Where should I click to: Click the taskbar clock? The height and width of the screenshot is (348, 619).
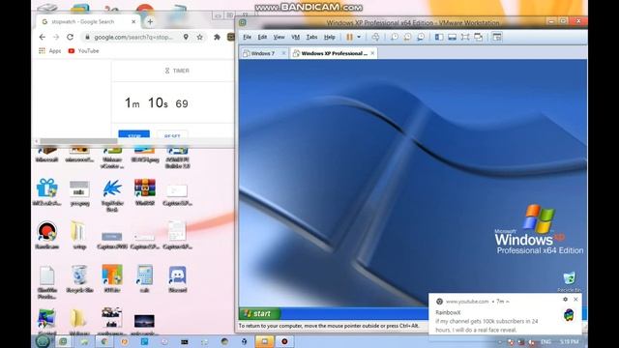coord(570,341)
